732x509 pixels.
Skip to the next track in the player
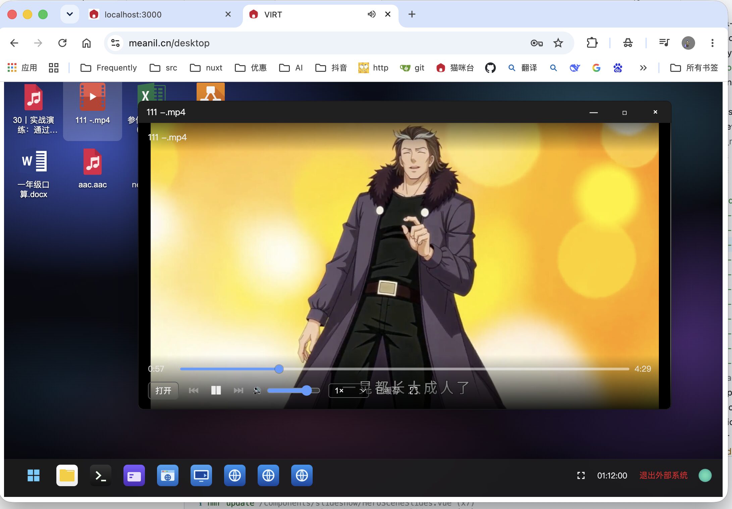[x=239, y=390]
